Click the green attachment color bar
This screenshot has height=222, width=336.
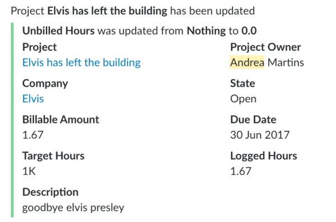[x=12, y=120]
